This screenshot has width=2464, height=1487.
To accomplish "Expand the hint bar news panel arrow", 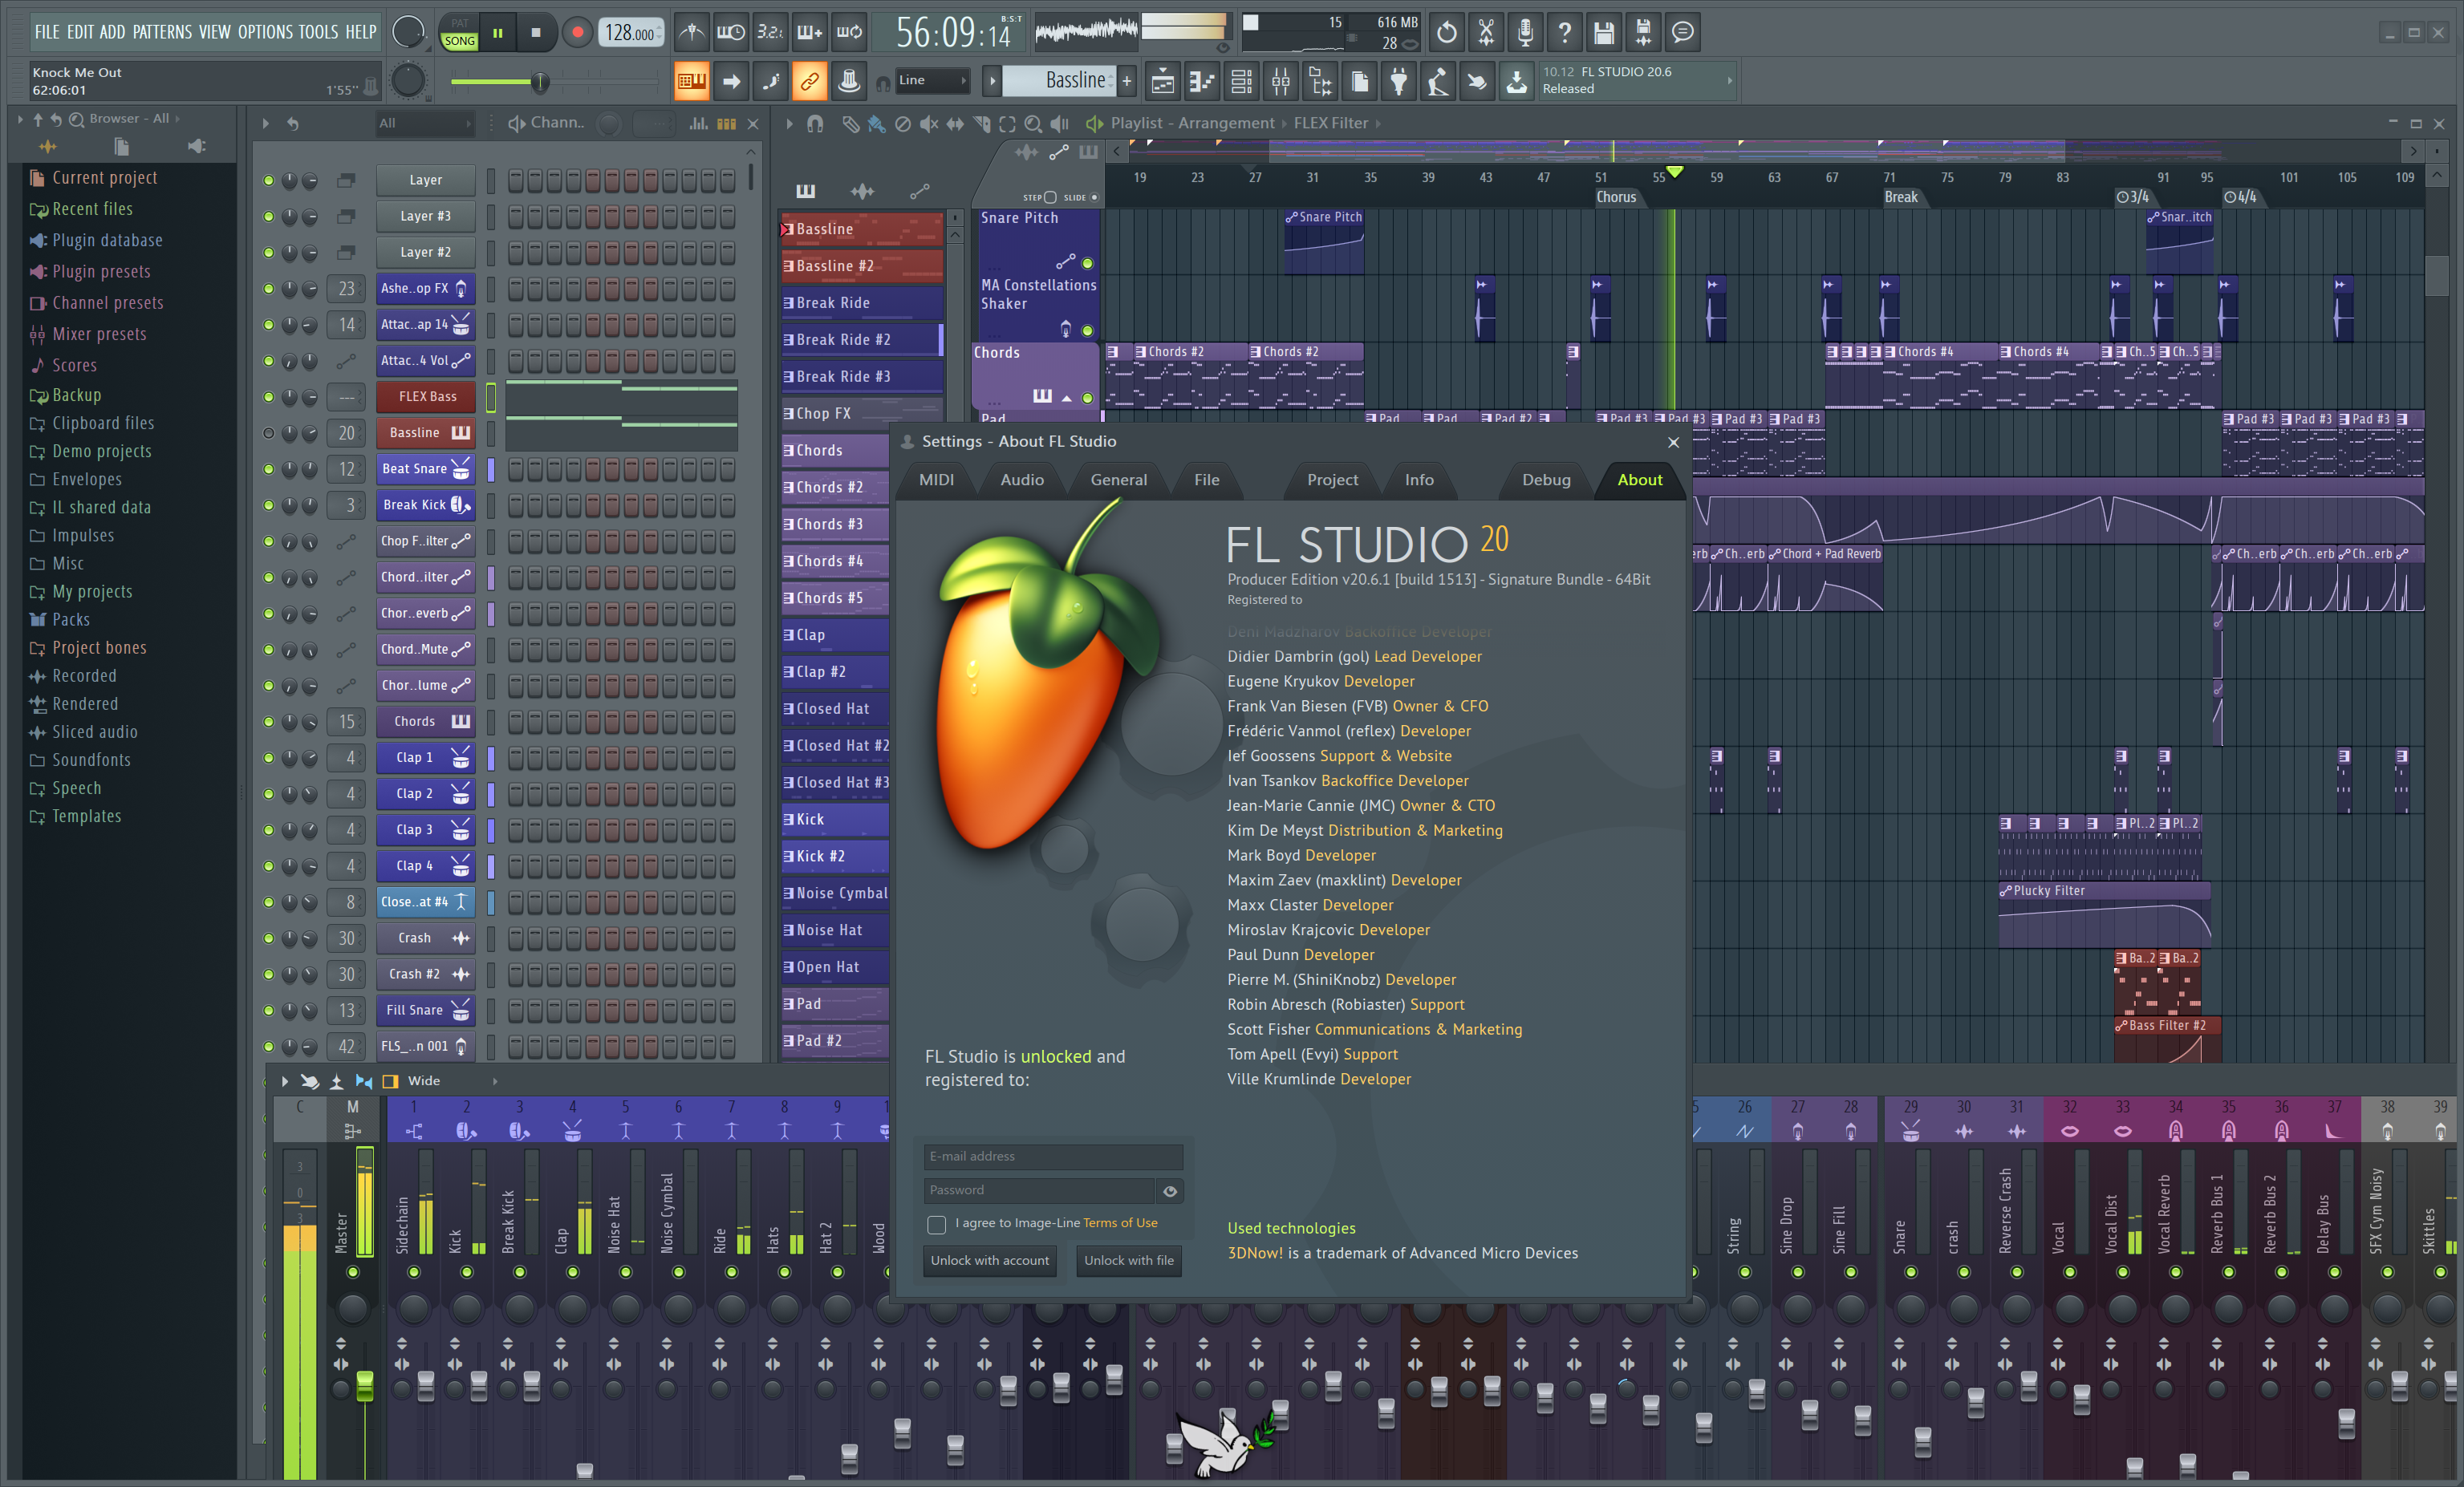I will (1730, 81).
